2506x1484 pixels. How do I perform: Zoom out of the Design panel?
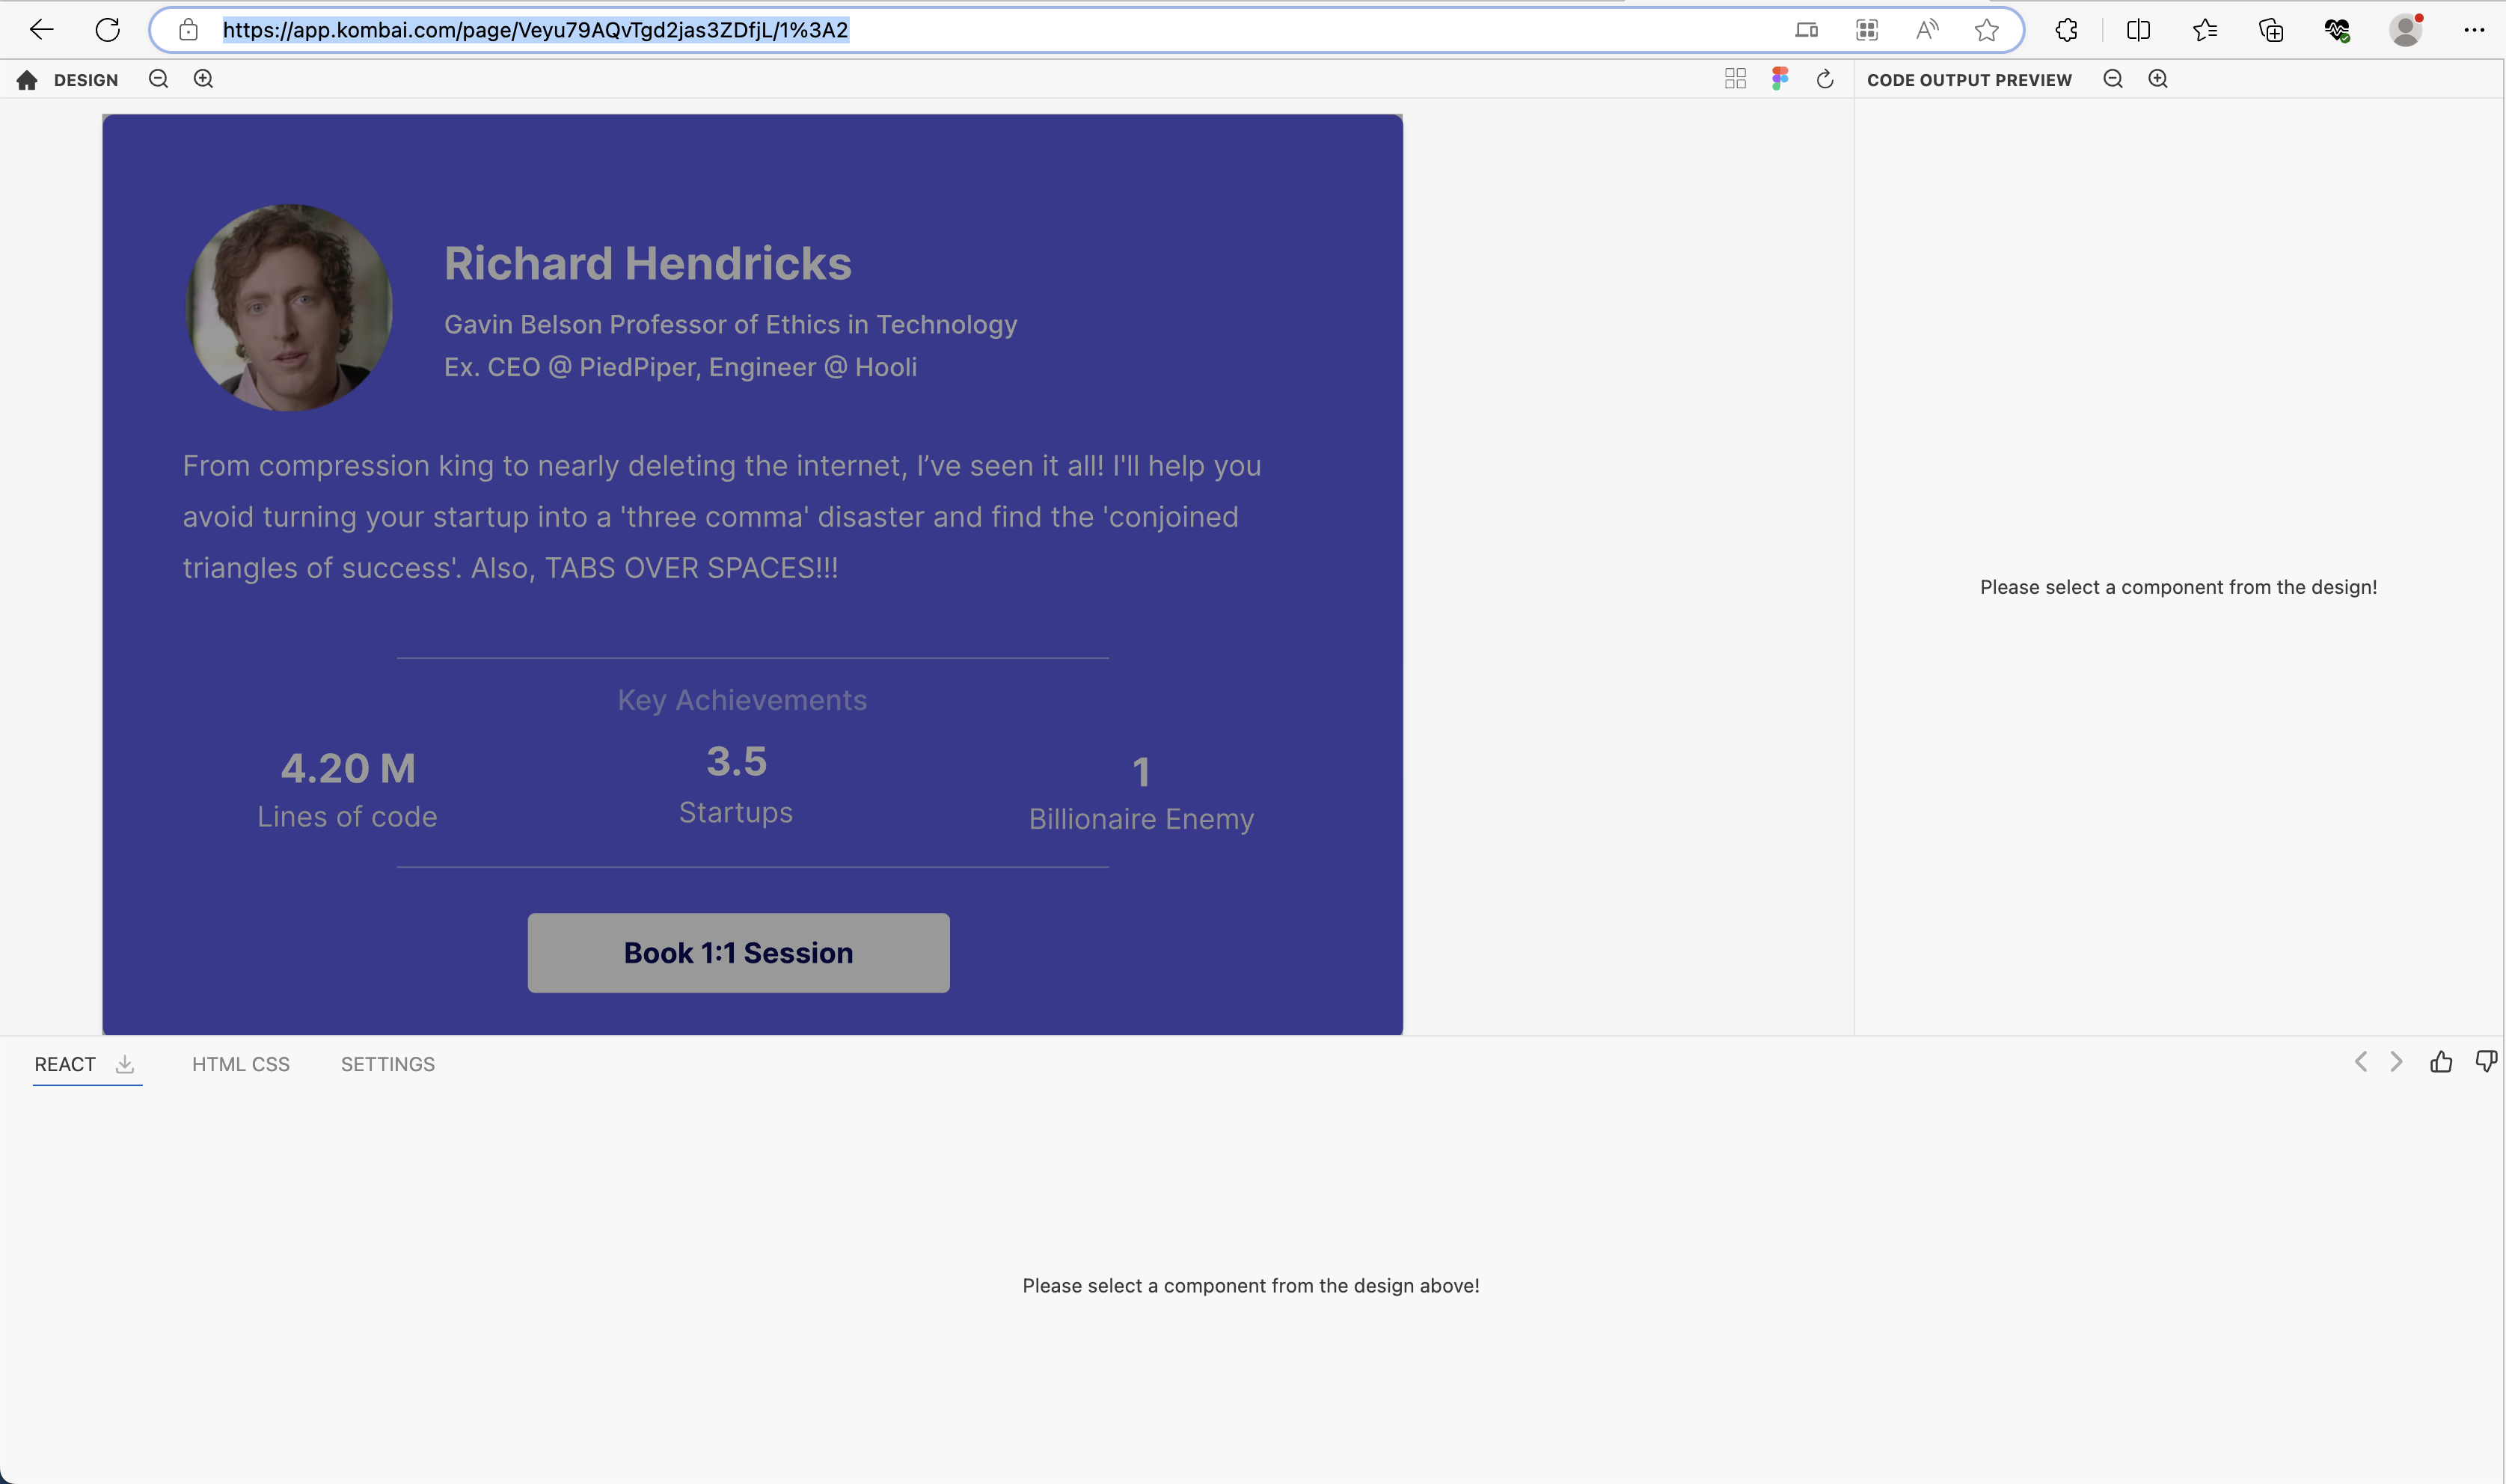[x=158, y=79]
